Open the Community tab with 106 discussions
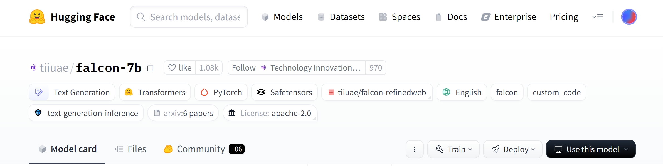663x166 pixels. (x=201, y=149)
